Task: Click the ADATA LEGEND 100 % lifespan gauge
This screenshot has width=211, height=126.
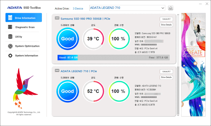Action: coord(119,91)
